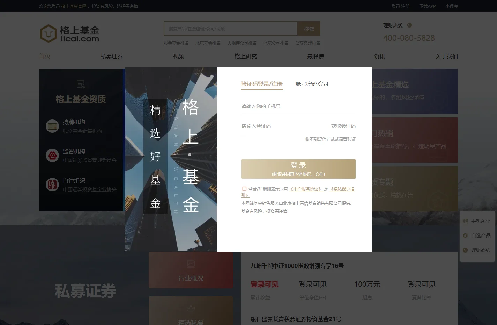Open the 行业概况 card

click(x=191, y=270)
